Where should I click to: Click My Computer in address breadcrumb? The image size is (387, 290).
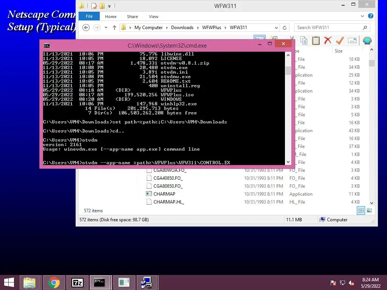click(148, 28)
